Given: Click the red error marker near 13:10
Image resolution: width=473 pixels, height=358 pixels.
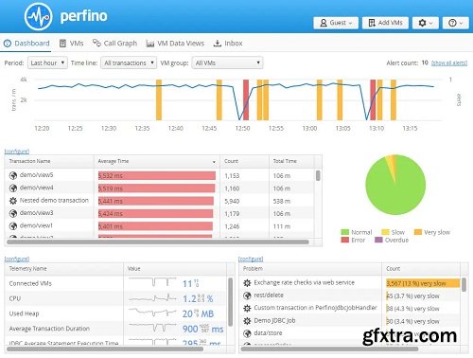Looking at the screenshot, I should [x=373, y=99].
